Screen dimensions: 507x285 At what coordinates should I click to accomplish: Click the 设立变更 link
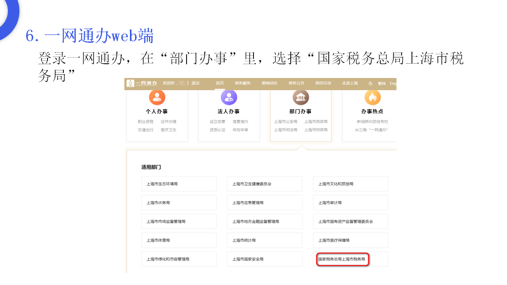(217, 122)
